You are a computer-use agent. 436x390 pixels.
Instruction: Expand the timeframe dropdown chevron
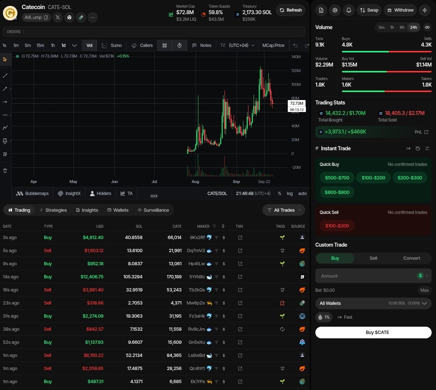click(74, 45)
